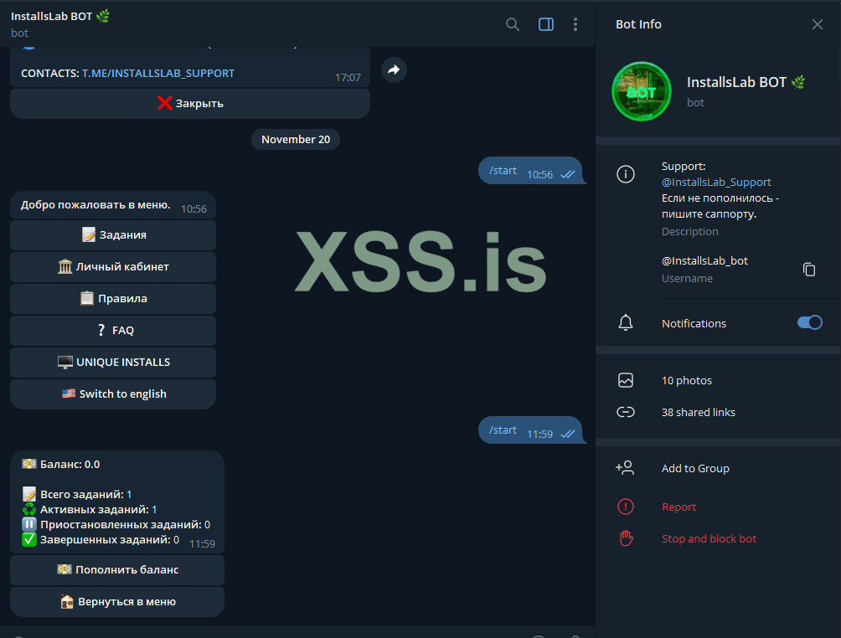Click Вернуться в меню button
Image resolution: width=841 pixels, height=638 pixels.
coord(117,601)
